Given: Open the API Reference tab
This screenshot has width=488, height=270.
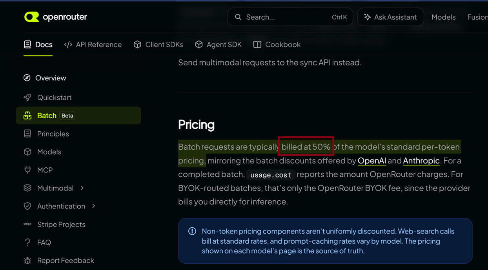Looking at the screenshot, I should (93, 45).
